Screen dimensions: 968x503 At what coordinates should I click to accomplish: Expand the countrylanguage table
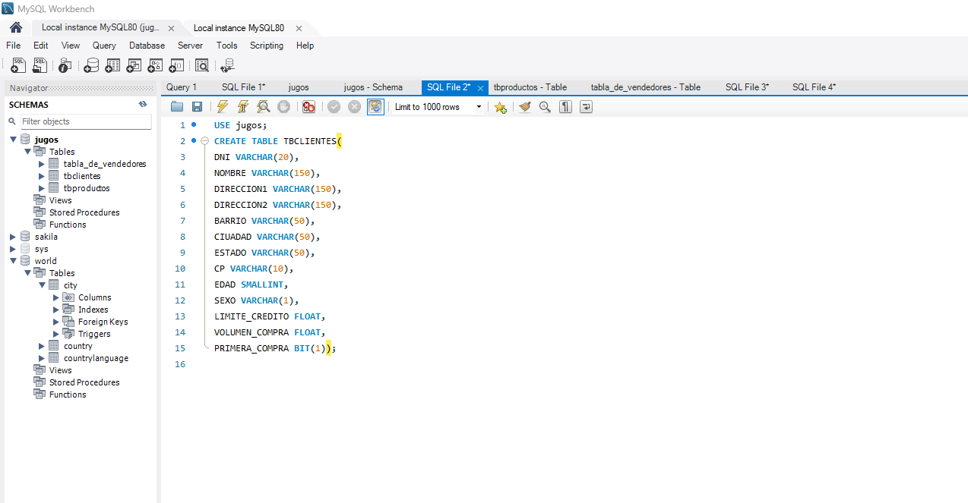pyautogui.click(x=42, y=358)
